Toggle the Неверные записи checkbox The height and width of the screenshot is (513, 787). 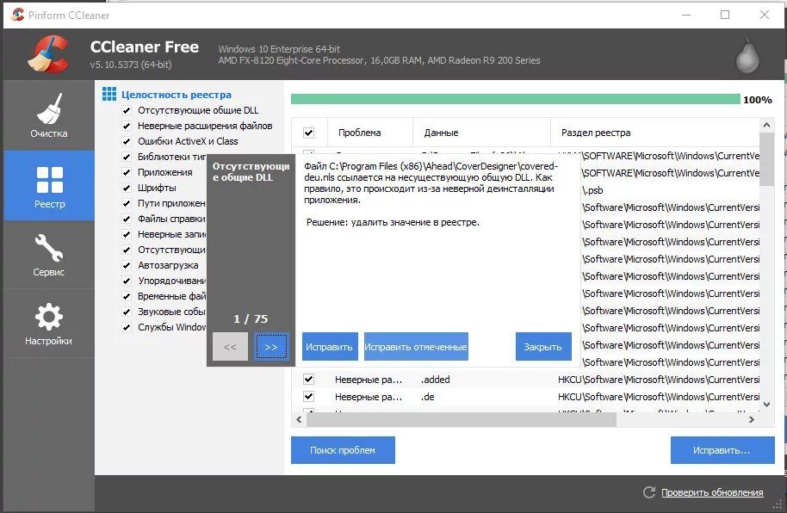click(127, 234)
